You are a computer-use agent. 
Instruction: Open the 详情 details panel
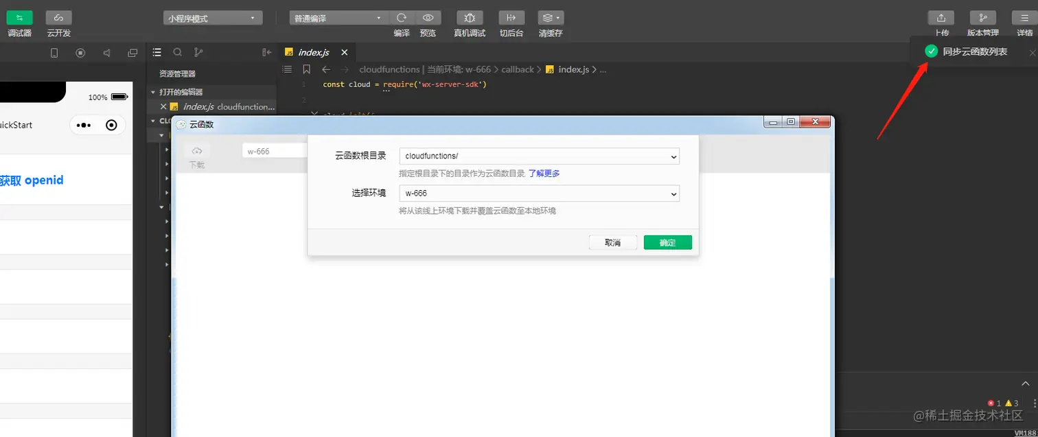1024,18
